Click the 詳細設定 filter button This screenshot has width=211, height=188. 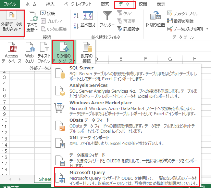(x=128, y=29)
